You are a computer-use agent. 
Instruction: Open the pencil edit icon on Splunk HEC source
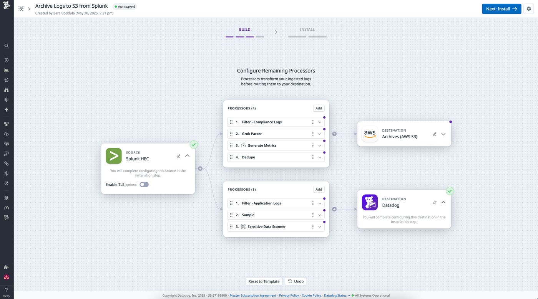pyautogui.click(x=178, y=155)
